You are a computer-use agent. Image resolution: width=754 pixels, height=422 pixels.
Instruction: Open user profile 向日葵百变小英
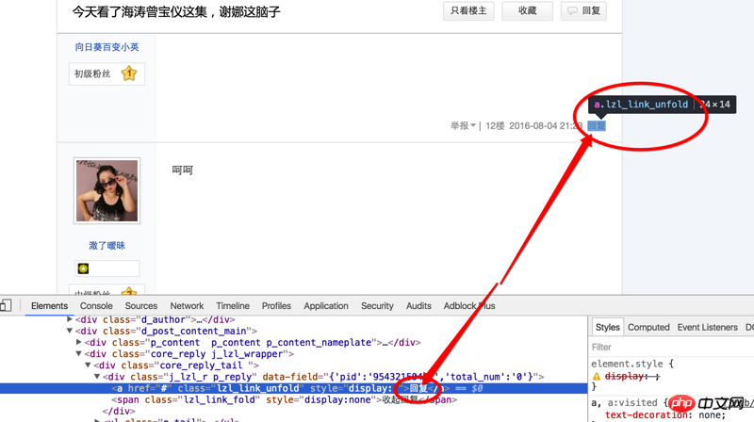107,47
